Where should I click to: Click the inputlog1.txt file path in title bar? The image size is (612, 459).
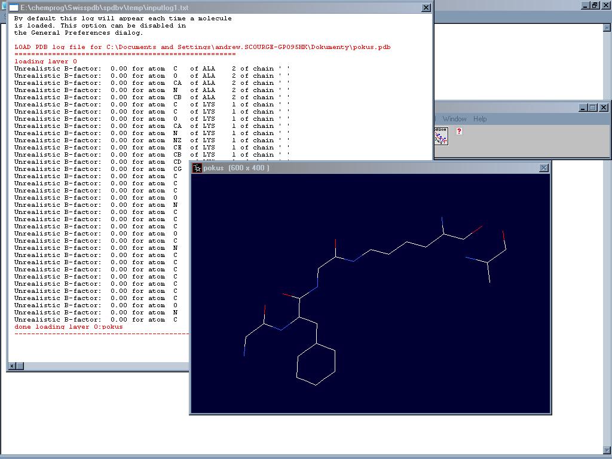click(104, 8)
